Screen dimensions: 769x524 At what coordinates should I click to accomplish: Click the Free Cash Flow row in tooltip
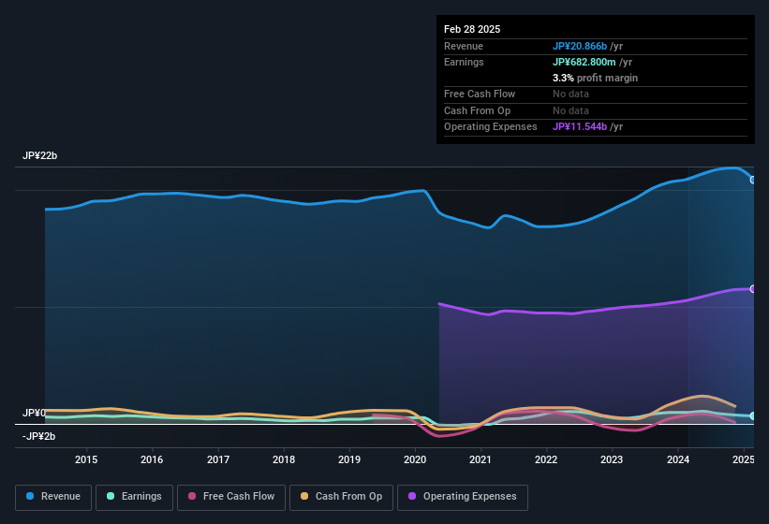pyautogui.click(x=596, y=94)
